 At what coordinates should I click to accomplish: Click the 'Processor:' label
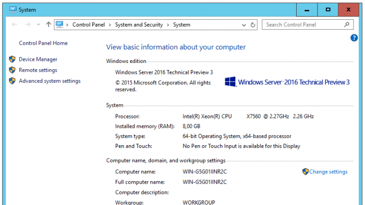point(127,117)
